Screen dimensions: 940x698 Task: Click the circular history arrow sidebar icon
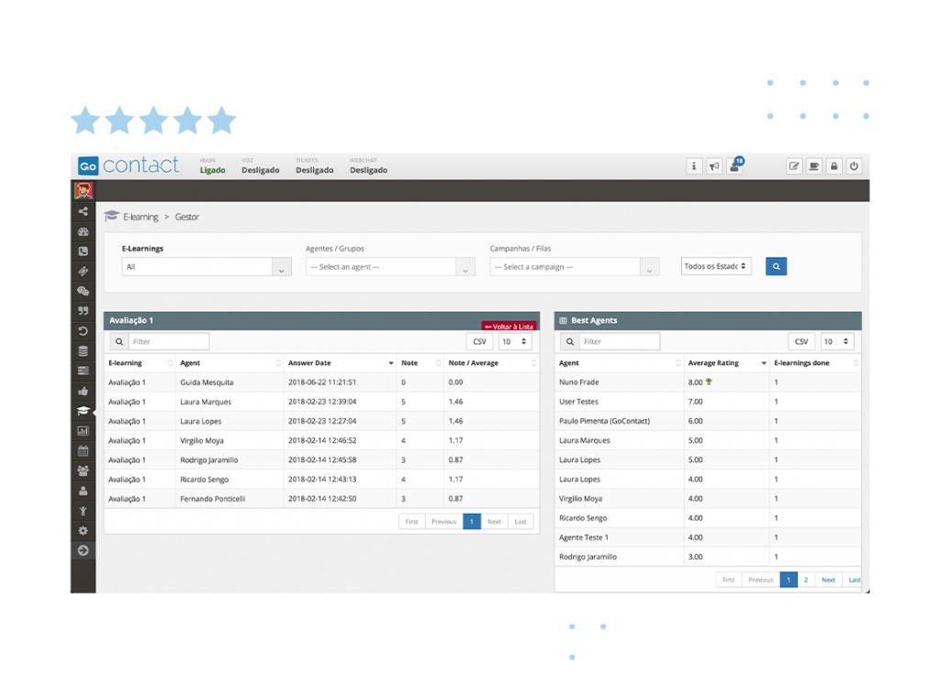coord(84,331)
